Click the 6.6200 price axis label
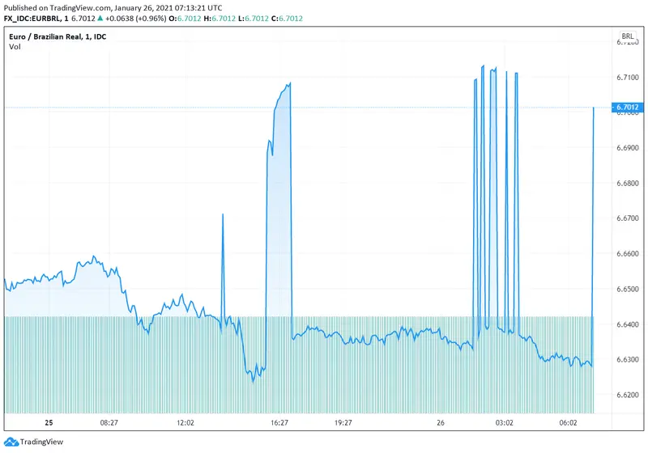This screenshot has width=648, height=453. [627, 394]
